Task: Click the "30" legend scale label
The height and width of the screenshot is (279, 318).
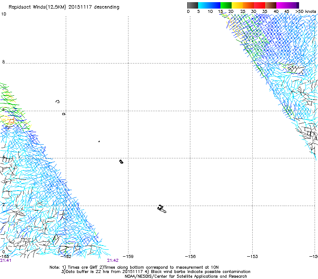Action: click(254, 12)
